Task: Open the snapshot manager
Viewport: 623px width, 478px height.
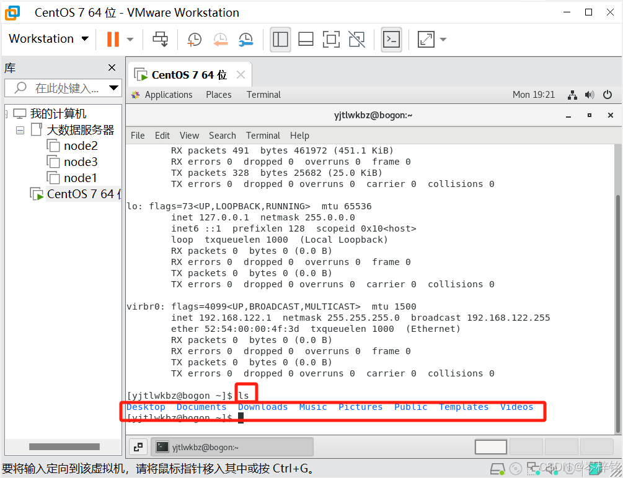Action: point(246,39)
